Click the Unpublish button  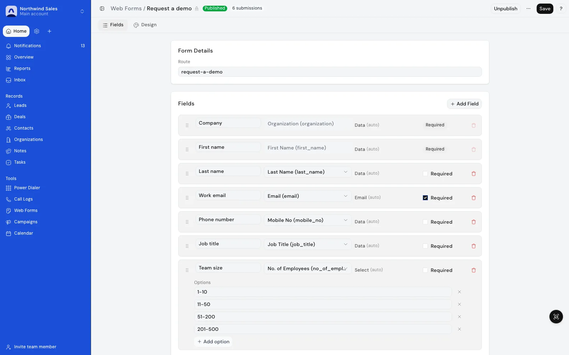tap(505, 9)
